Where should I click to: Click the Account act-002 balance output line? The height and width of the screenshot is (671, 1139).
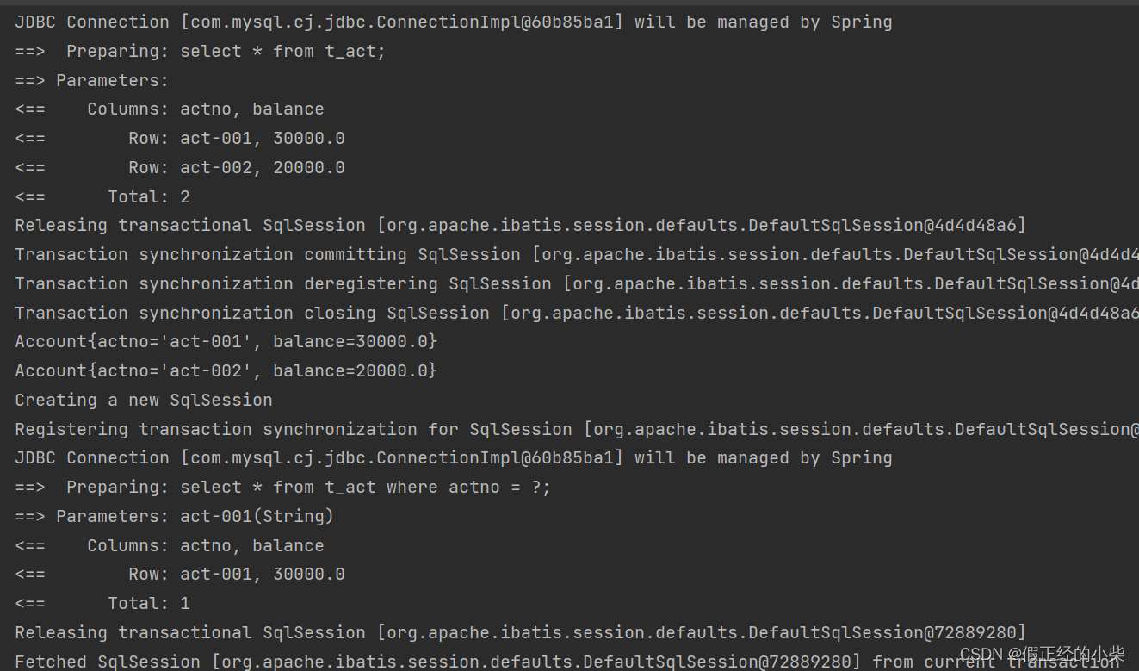pos(226,371)
